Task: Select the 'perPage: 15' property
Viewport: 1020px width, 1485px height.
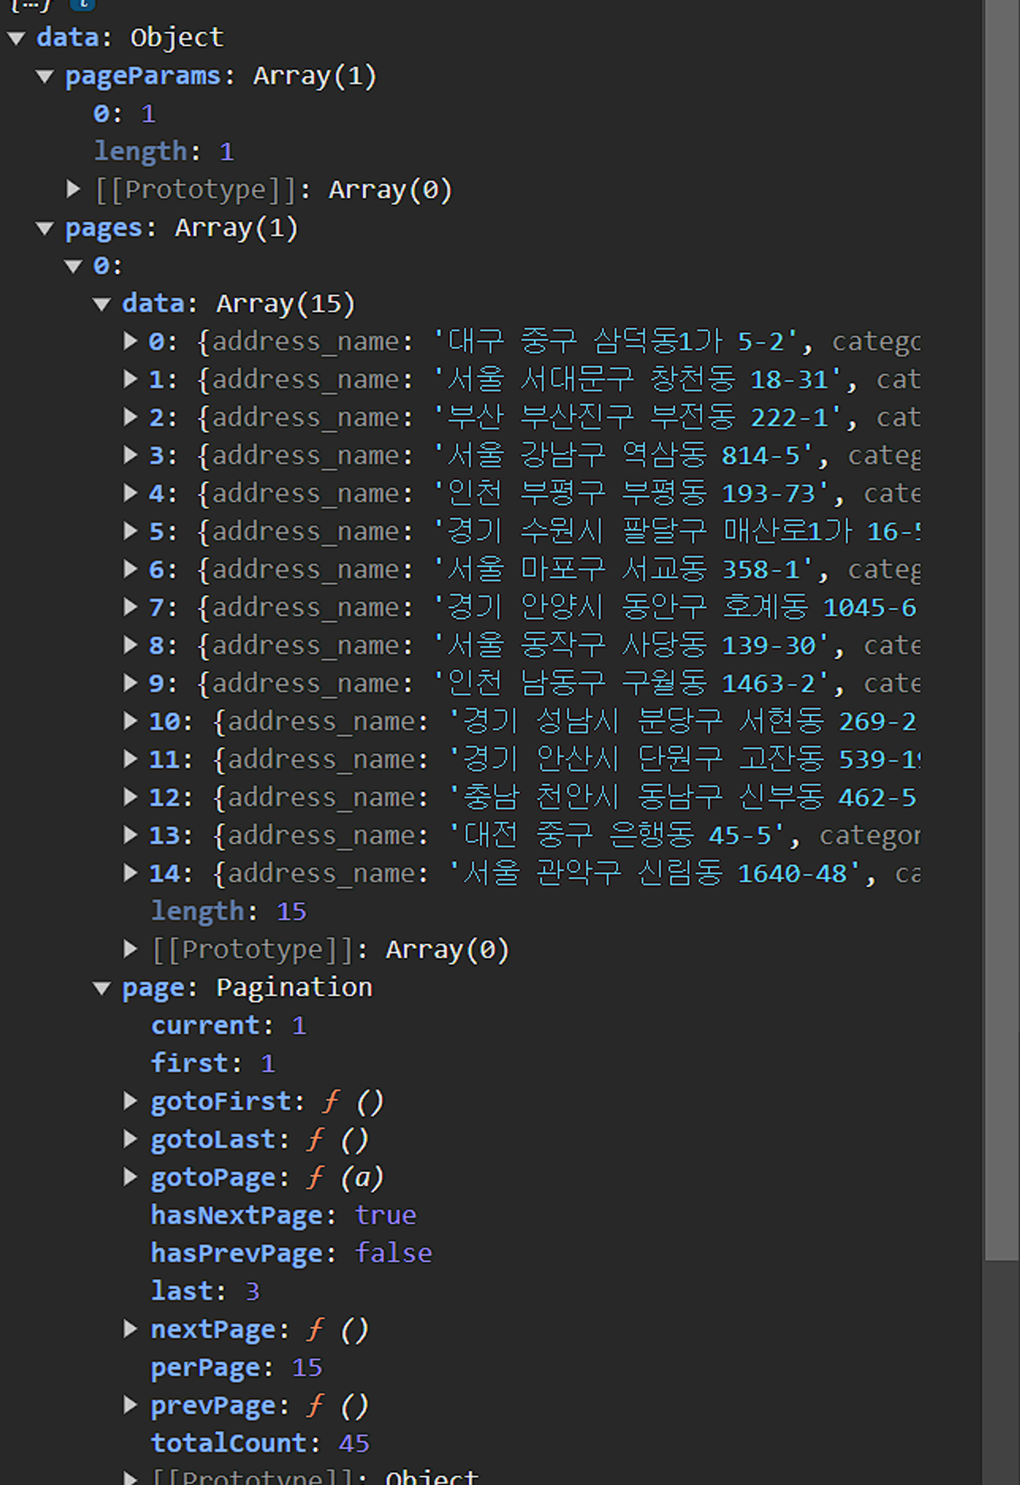Action: [237, 1367]
